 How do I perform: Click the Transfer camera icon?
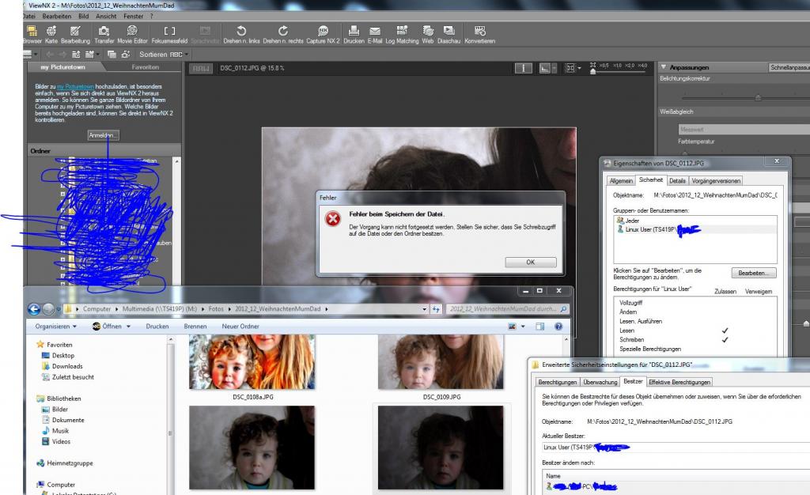pos(104,34)
